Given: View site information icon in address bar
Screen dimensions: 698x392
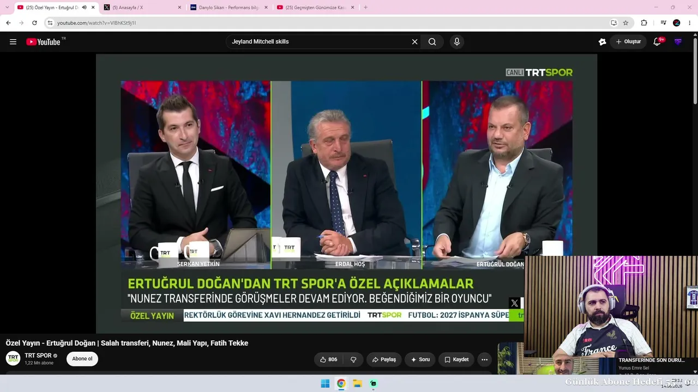Looking at the screenshot, I should click(50, 23).
